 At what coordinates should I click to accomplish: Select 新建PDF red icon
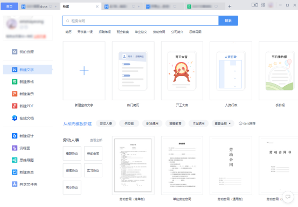(15, 106)
